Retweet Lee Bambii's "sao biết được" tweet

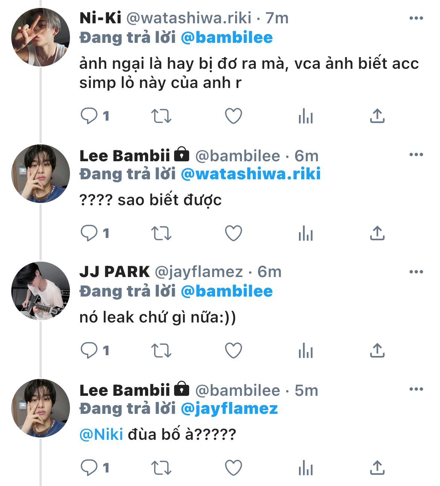[161, 233]
